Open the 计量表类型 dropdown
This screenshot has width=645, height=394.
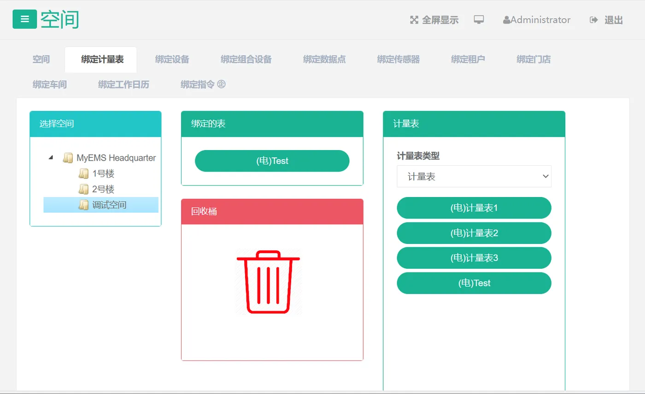click(x=474, y=176)
